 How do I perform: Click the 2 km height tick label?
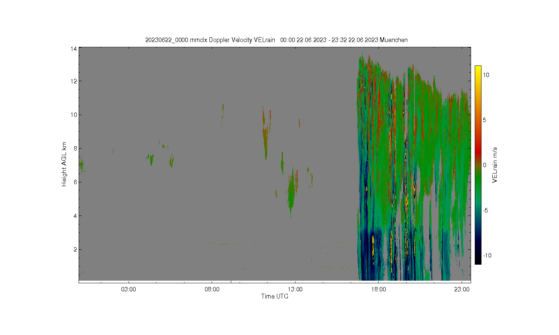coord(75,249)
